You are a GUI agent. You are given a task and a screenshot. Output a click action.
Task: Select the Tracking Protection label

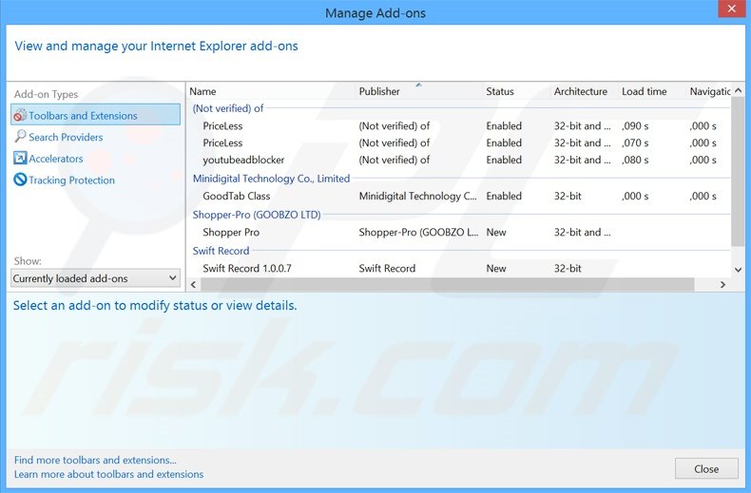coord(72,180)
